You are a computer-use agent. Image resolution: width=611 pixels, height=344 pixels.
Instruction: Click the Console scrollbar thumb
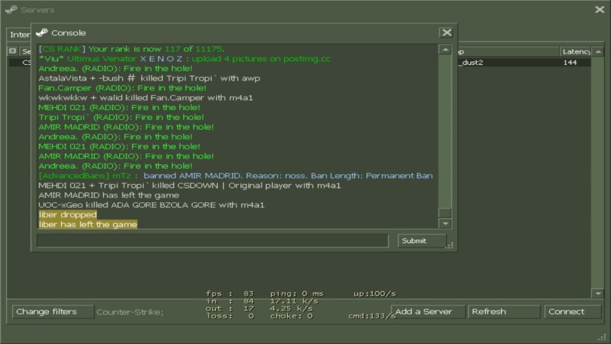(445, 213)
